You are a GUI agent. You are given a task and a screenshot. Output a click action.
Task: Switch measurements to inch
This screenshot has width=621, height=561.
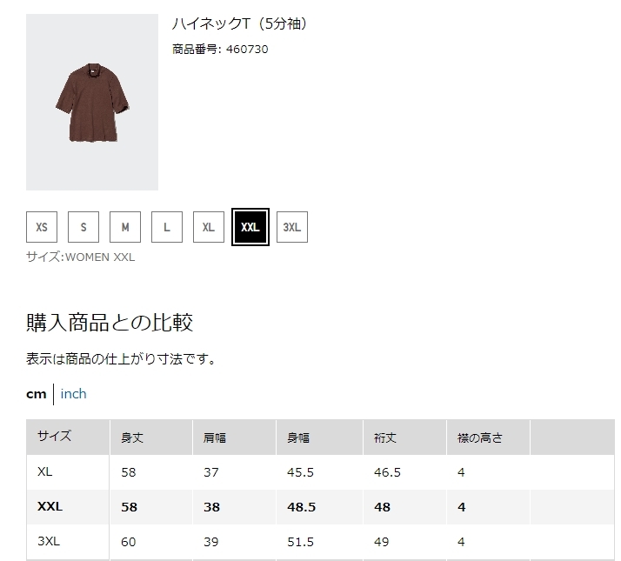coord(73,394)
